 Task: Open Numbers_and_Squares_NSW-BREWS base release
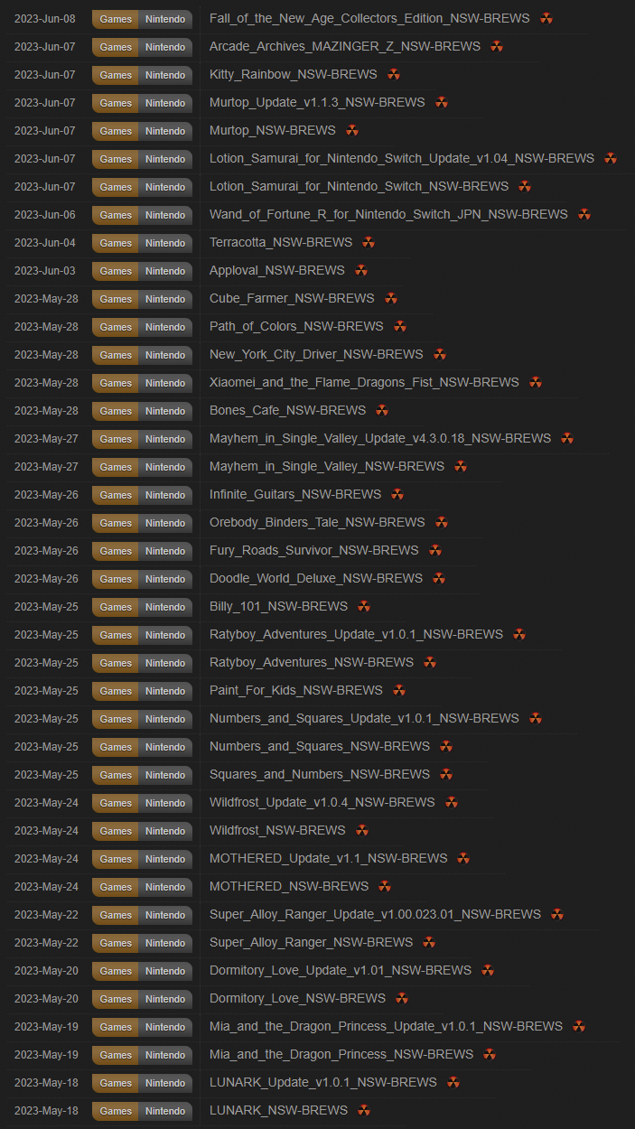320,746
